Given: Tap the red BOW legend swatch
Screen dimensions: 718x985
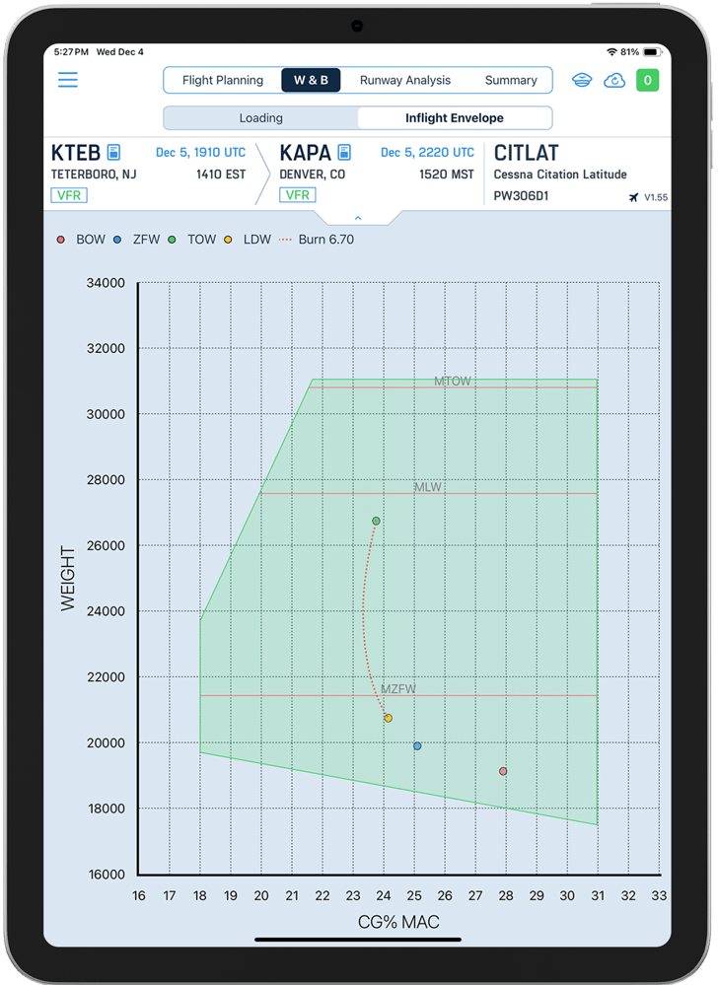Looking at the screenshot, I should (x=61, y=240).
